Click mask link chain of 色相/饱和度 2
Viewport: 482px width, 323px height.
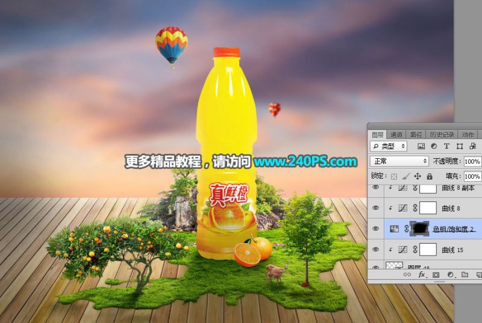click(406, 229)
